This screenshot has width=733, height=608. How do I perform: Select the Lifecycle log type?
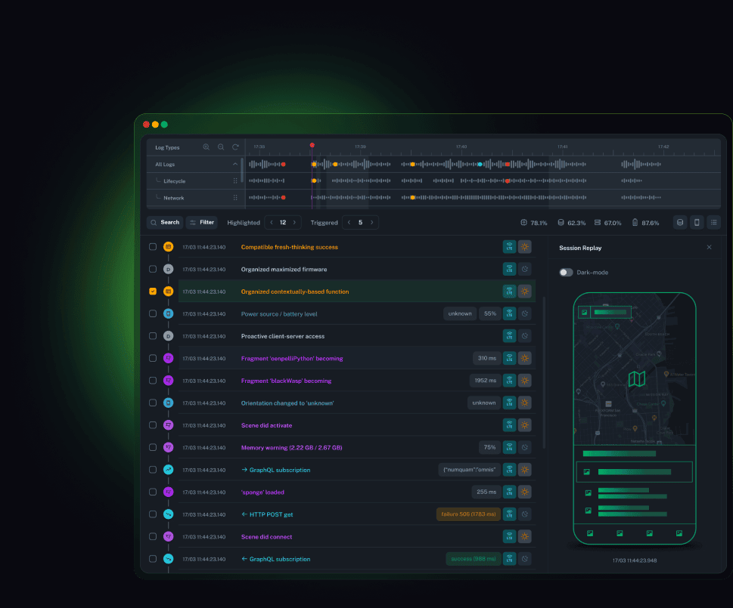pyautogui.click(x=175, y=181)
